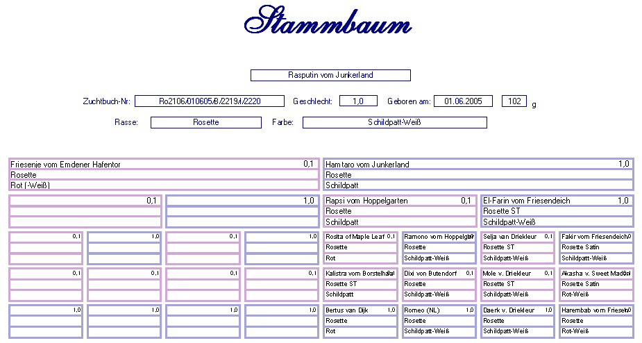Click the Zuchtbuch-Nr input field
The image size is (642, 343).
tap(209, 101)
